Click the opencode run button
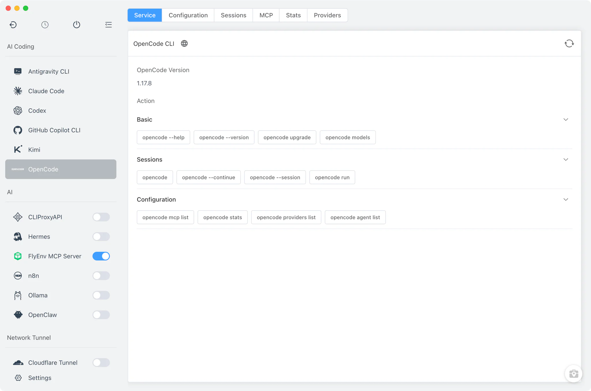This screenshot has width=591, height=391. coord(332,177)
